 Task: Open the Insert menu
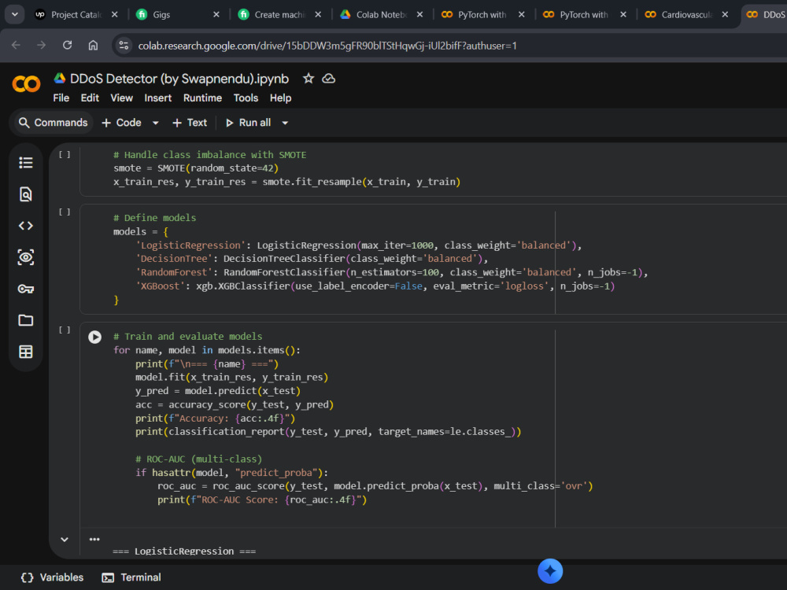158,98
